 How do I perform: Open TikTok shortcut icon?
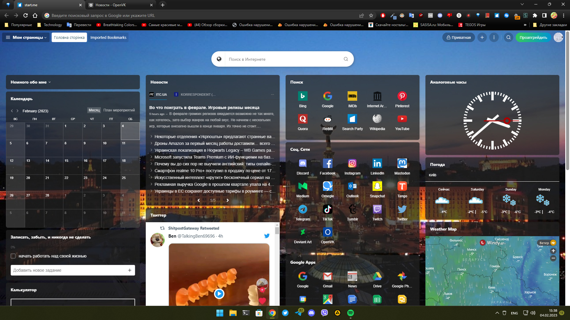pos(327,209)
